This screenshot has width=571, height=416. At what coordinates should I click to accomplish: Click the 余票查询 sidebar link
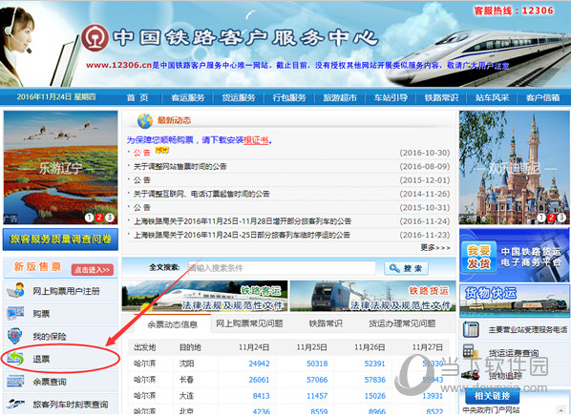pos(49,382)
